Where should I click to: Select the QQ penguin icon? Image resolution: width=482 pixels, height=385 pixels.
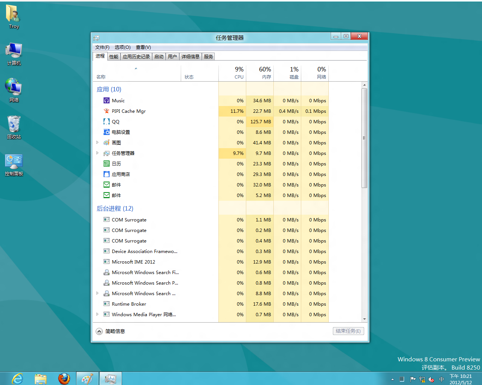(107, 121)
